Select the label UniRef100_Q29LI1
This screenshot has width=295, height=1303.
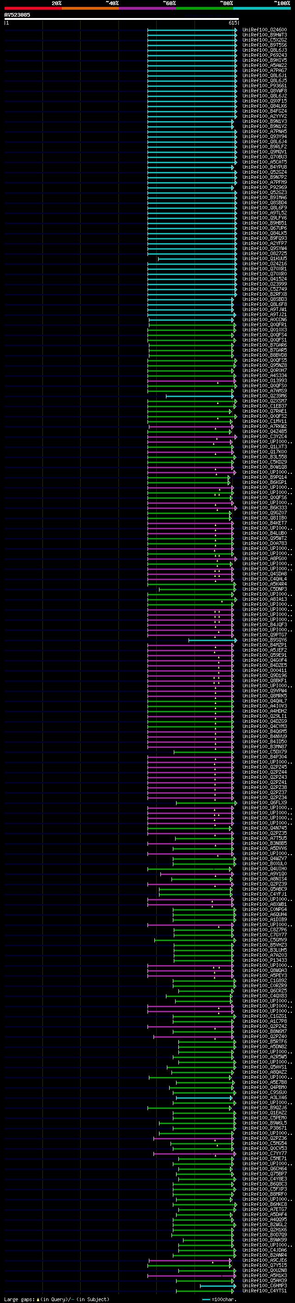265,716
